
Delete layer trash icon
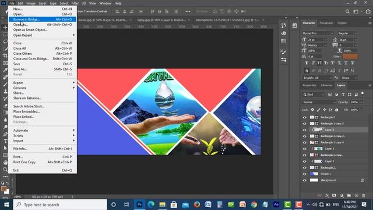click(x=364, y=195)
